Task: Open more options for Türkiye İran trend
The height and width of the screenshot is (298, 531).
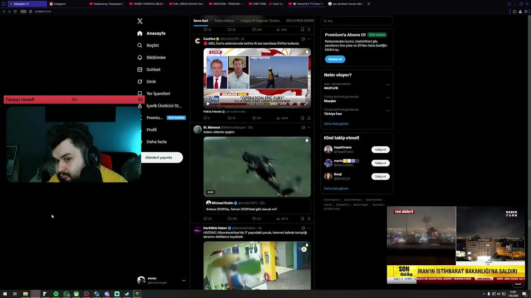Action: pos(387,111)
